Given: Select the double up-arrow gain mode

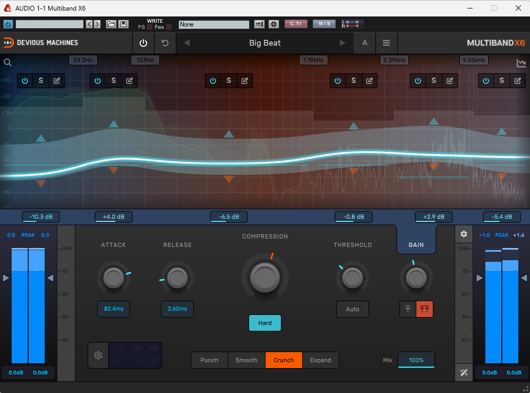Looking at the screenshot, I should point(424,309).
